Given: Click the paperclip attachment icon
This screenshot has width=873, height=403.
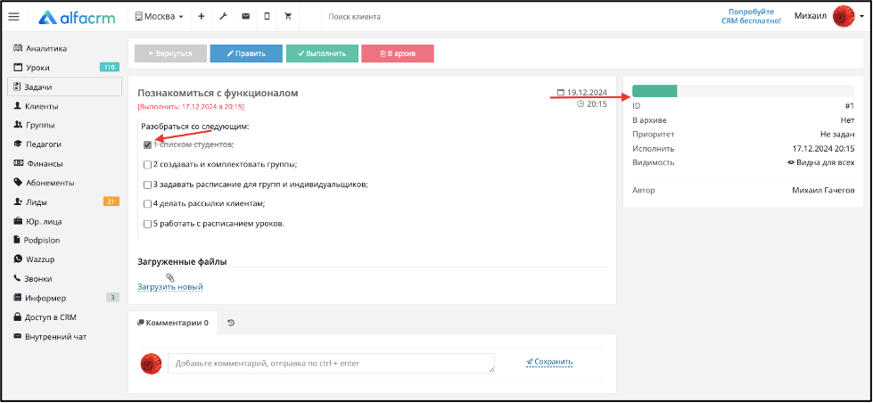Looking at the screenshot, I should [x=170, y=276].
